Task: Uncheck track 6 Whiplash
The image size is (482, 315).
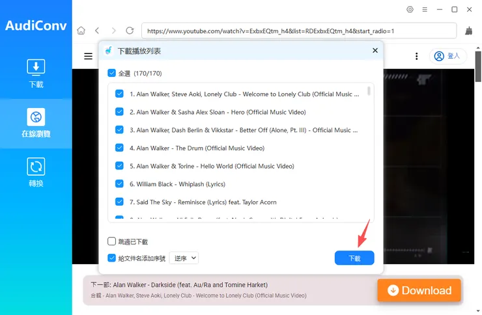Action: point(119,184)
